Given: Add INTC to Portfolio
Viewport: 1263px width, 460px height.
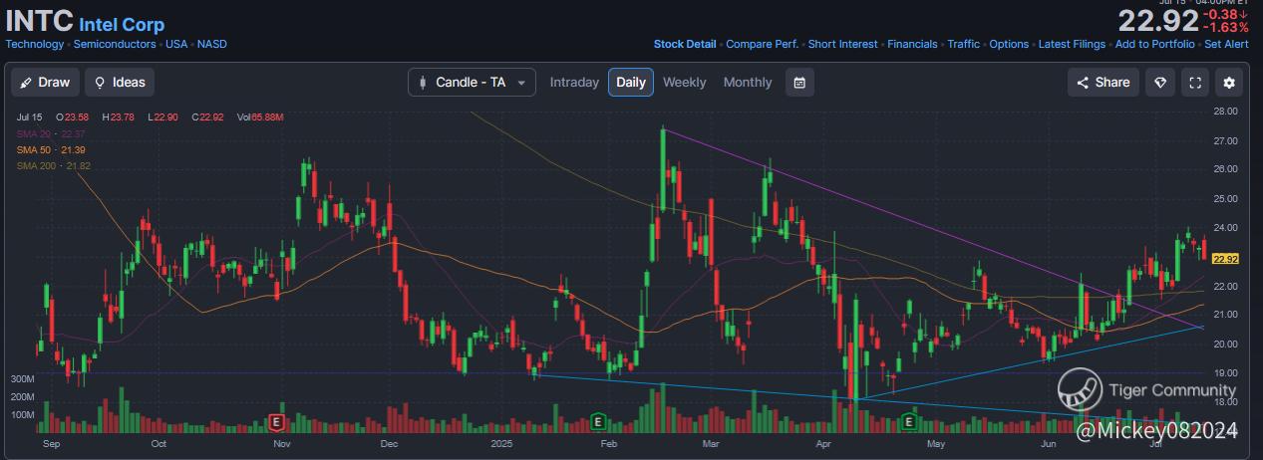Looking at the screenshot, I should pos(1155,44).
